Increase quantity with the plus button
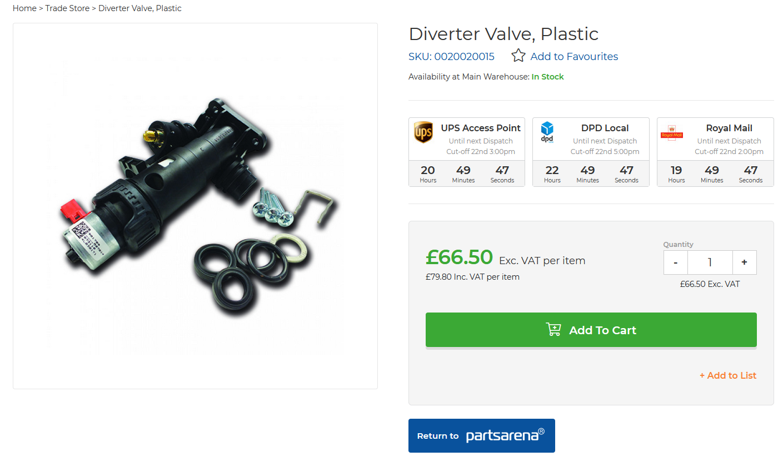This screenshot has width=783, height=466. click(744, 262)
